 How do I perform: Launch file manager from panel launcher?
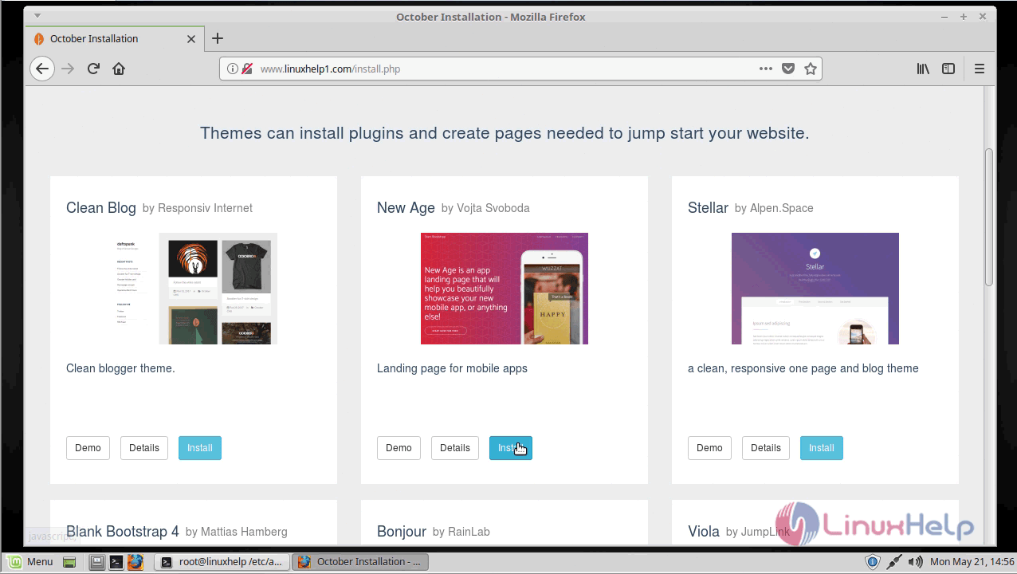tap(96, 562)
